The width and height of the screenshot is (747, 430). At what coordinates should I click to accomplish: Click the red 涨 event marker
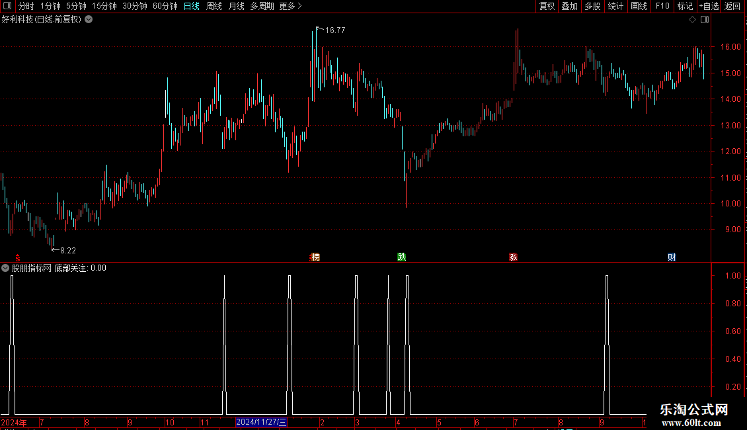point(513,257)
